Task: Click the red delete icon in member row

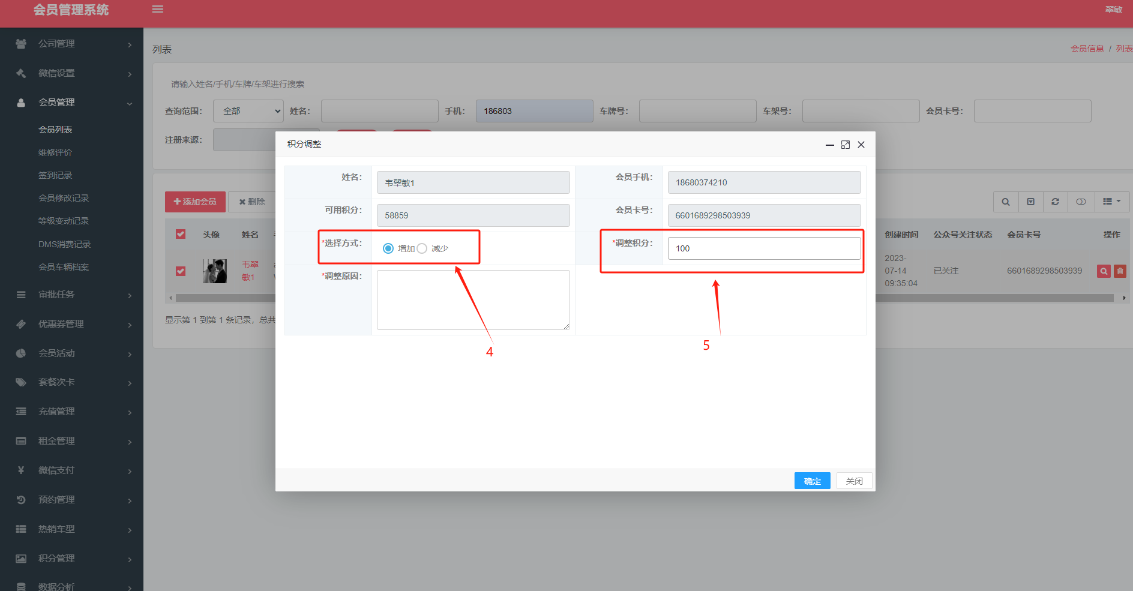Action: [1120, 271]
